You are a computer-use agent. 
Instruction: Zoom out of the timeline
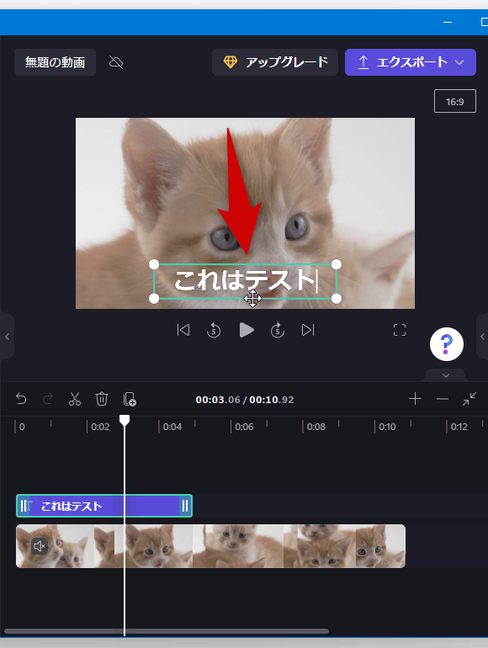[442, 399]
